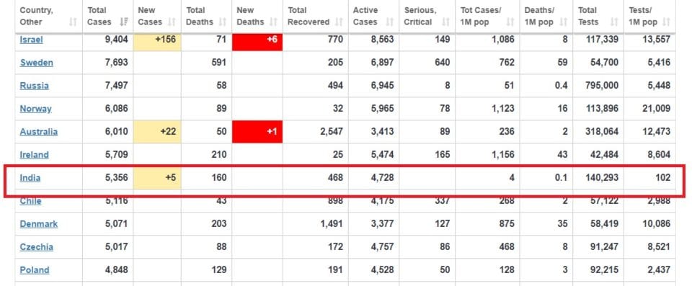Sort countries via Country, Other arrows
The width and height of the screenshot is (692, 286).
73,22
